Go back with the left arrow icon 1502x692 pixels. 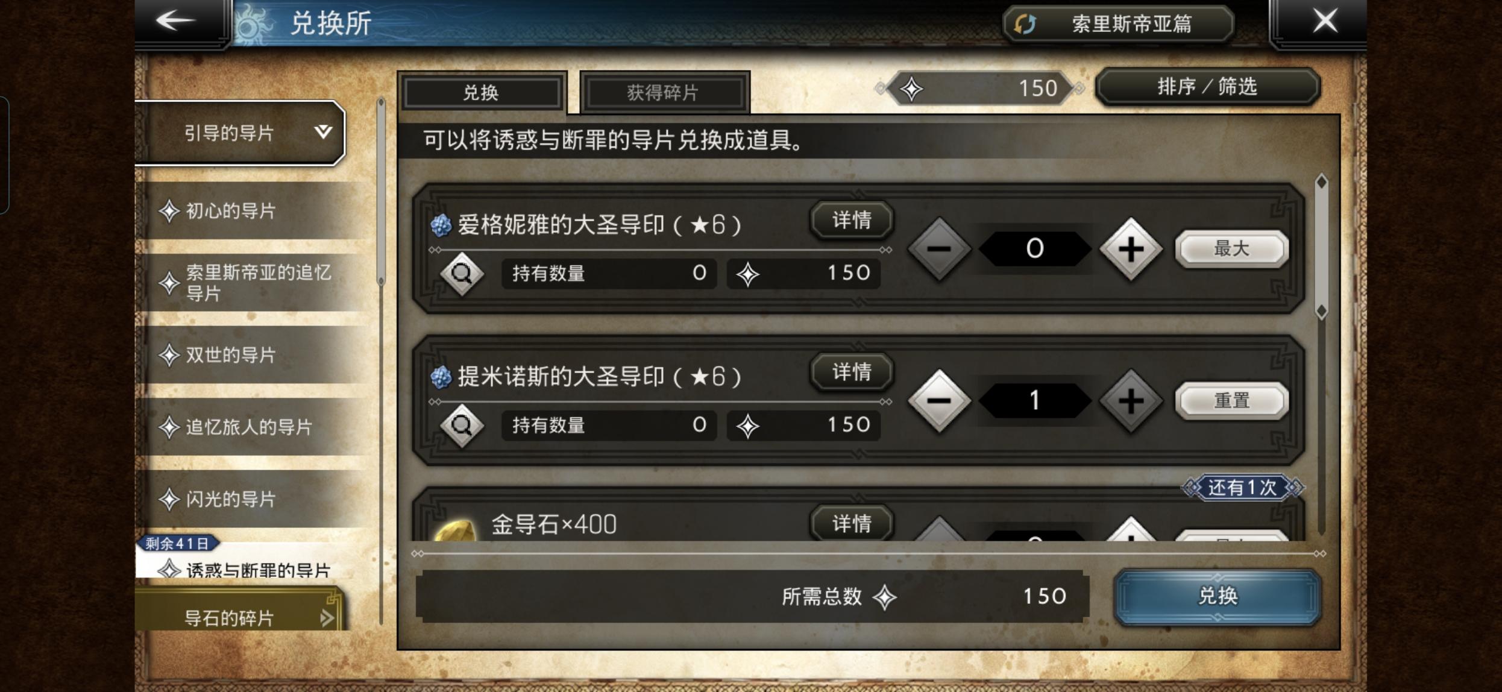(x=176, y=20)
